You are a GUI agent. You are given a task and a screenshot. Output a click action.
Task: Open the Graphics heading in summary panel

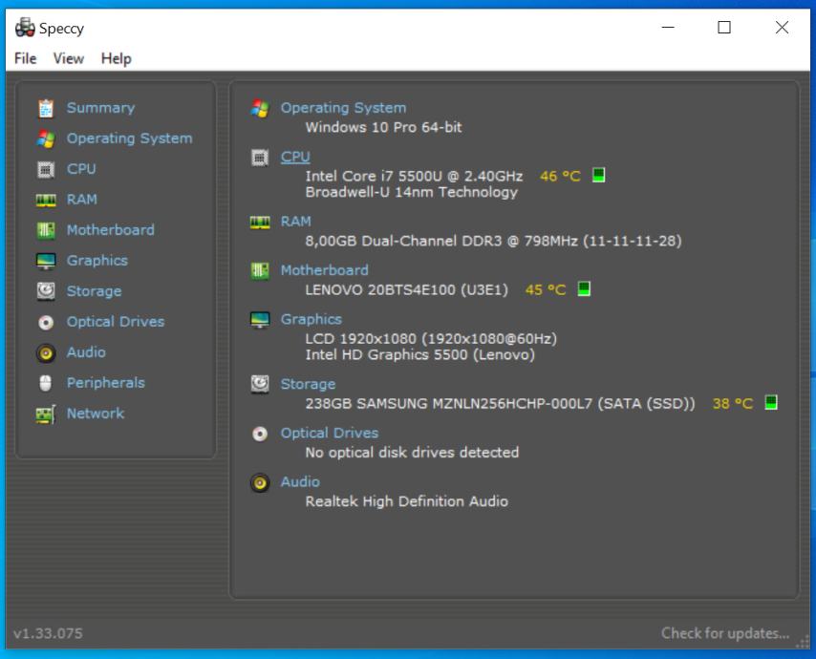click(x=311, y=319)
